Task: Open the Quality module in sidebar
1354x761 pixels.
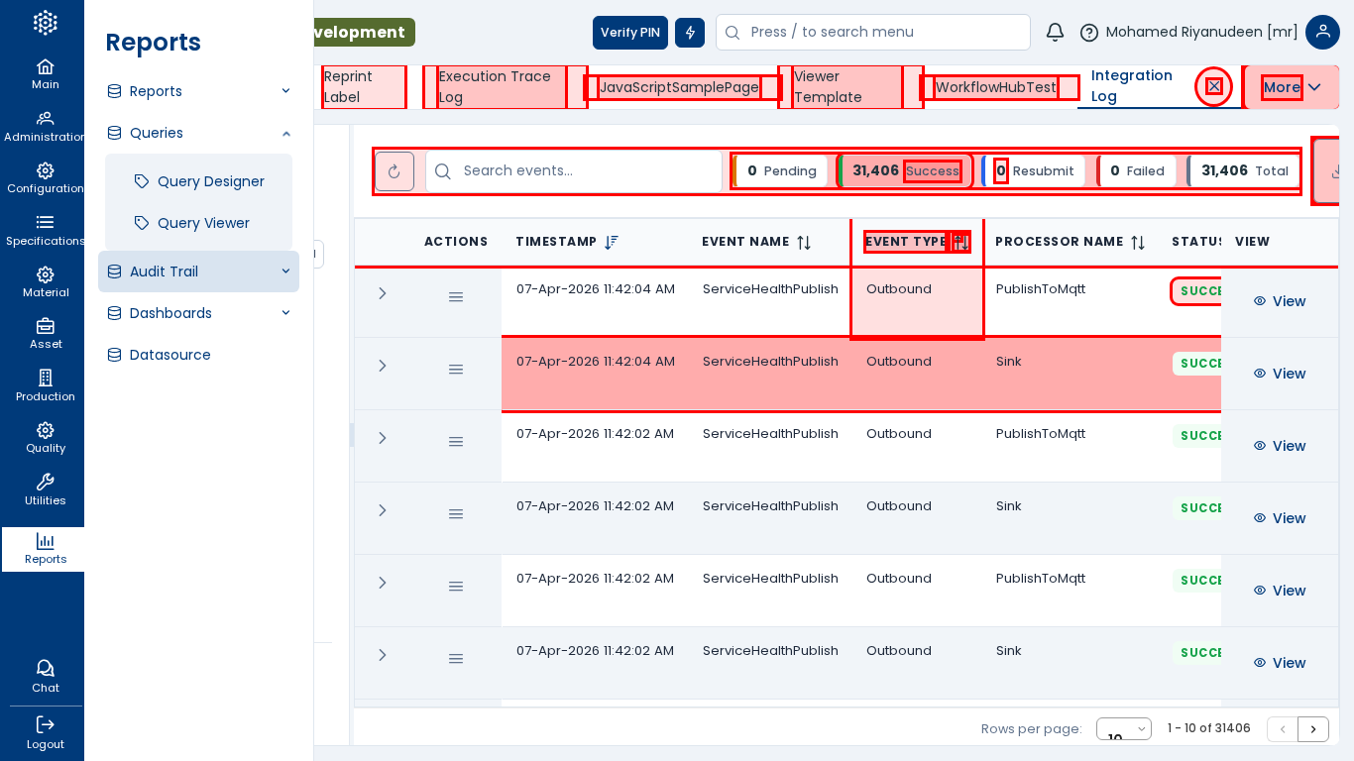Action: 45,437
